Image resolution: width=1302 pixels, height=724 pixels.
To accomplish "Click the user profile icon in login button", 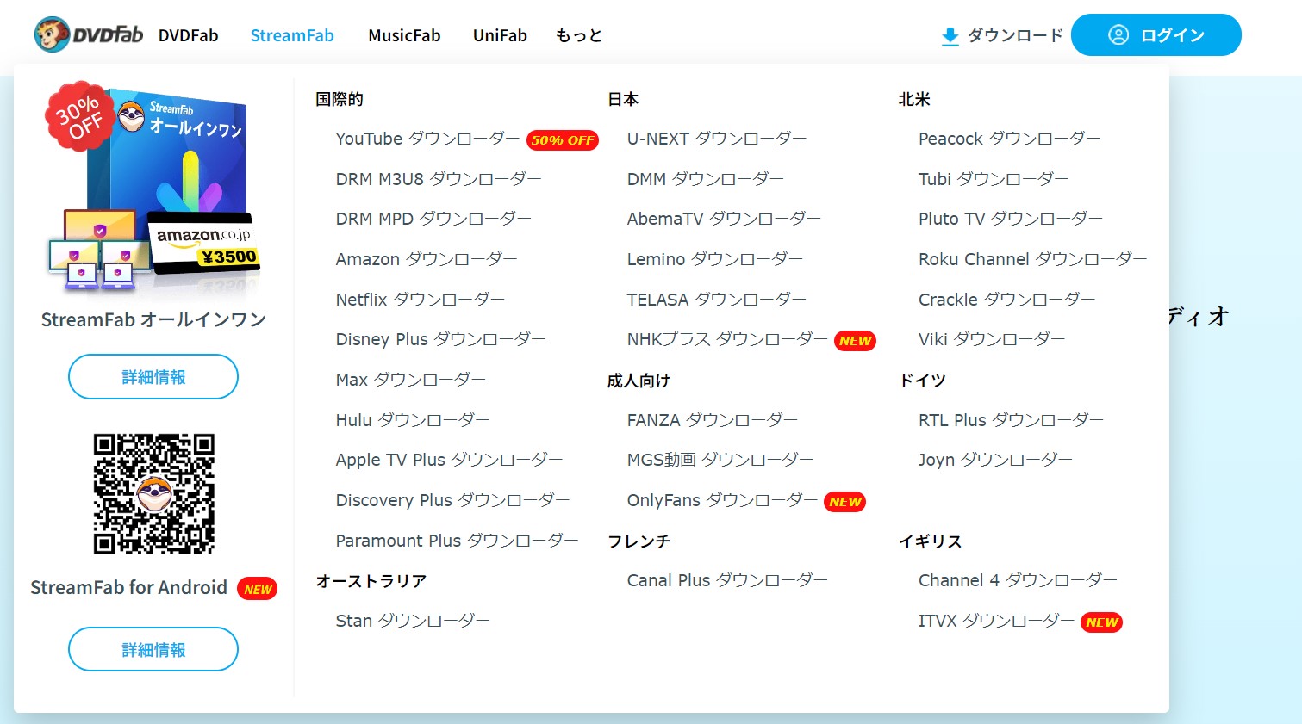I will pos(1118,35).
